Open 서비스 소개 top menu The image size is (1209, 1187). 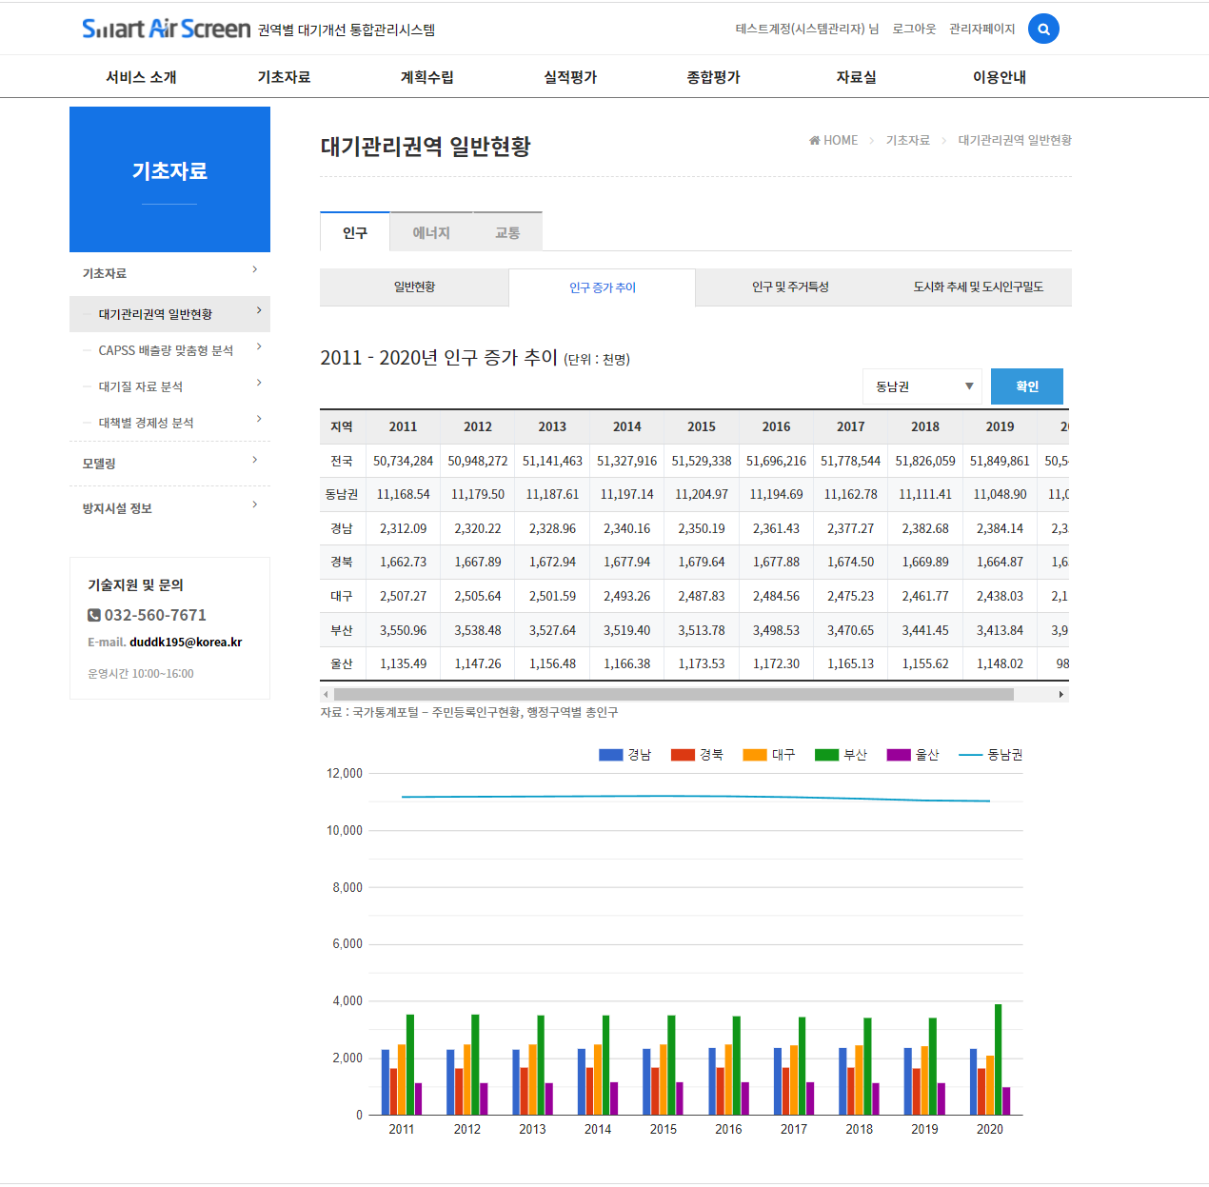click(141, 77)
